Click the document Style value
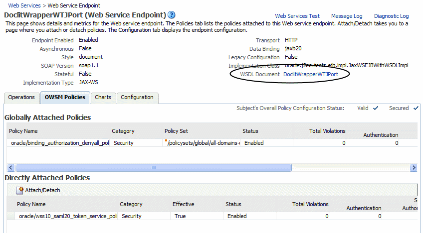 [x=91, y=57]
